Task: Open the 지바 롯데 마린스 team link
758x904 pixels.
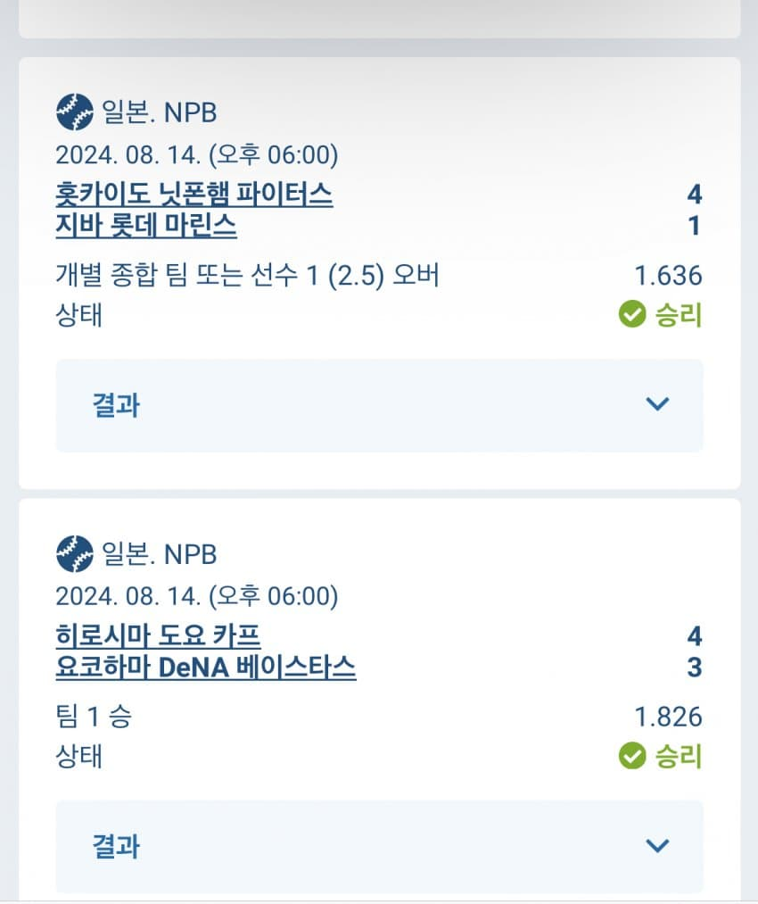Action: click(x=146, y=226)
